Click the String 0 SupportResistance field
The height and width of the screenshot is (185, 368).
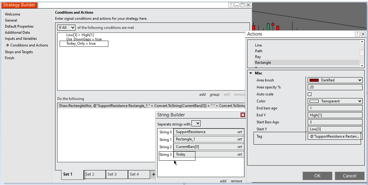point(209,132)
